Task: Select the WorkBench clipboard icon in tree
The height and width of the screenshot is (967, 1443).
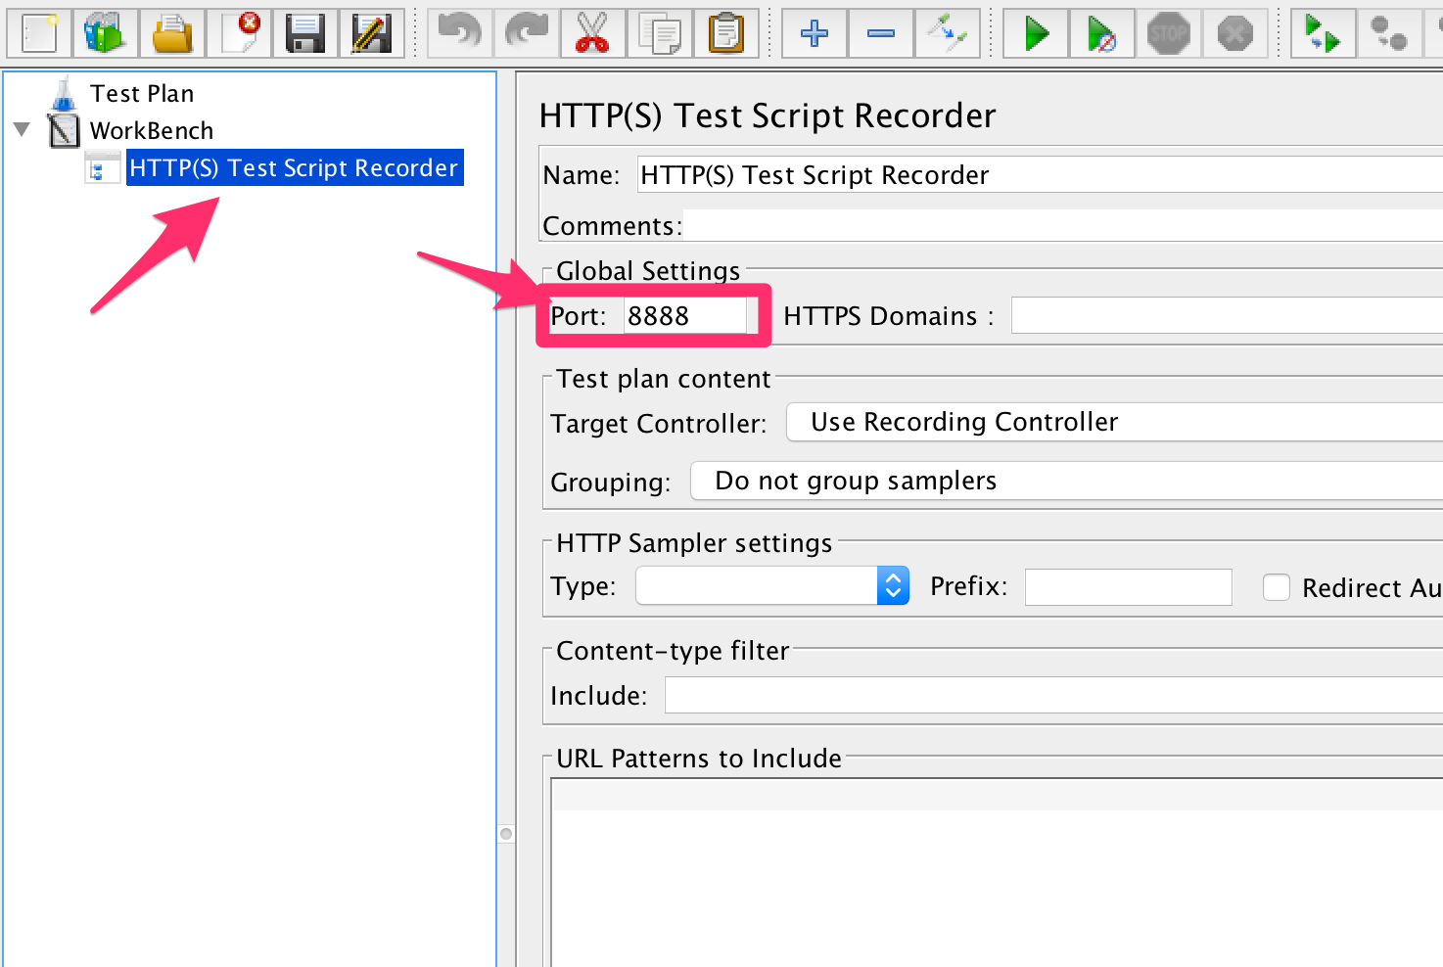Action: (x=64, y=130)
